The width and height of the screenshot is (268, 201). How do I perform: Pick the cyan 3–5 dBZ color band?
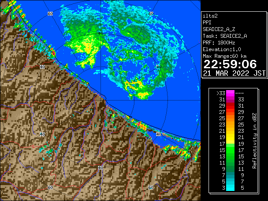(230, 188)
